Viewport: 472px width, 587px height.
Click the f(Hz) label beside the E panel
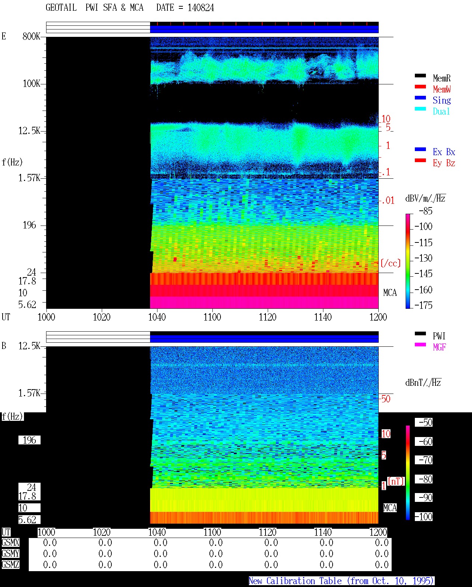12,162
